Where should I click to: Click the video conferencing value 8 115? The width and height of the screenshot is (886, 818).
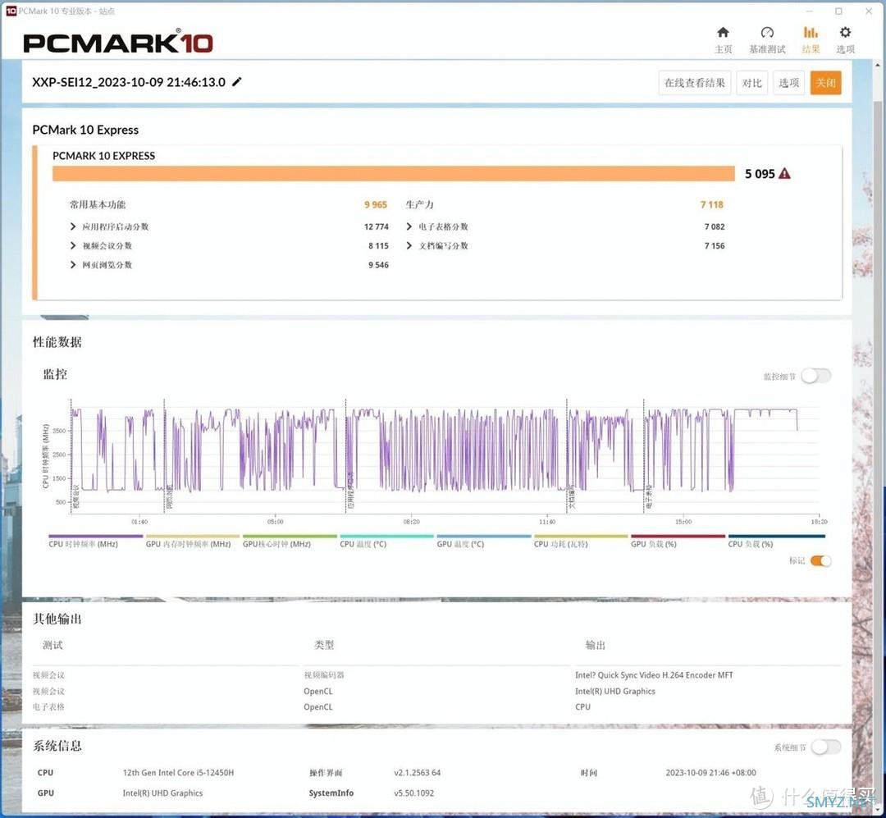coord(378,246)
